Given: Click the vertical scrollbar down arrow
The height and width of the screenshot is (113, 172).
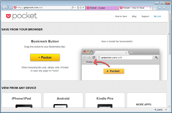Looking at the screenshot, I should tap(169, 106).
